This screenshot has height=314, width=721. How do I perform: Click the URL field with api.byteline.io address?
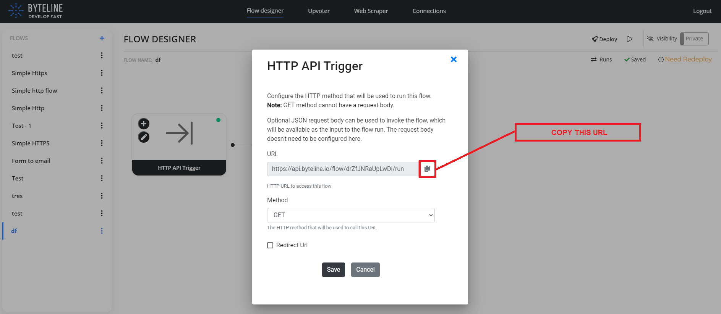(343, 169)
